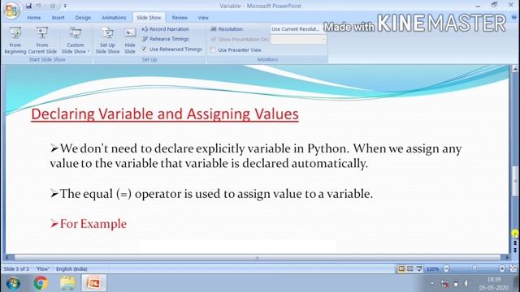Open Show Presentation On dropdown
520x292 pixels.
point(298,40)
